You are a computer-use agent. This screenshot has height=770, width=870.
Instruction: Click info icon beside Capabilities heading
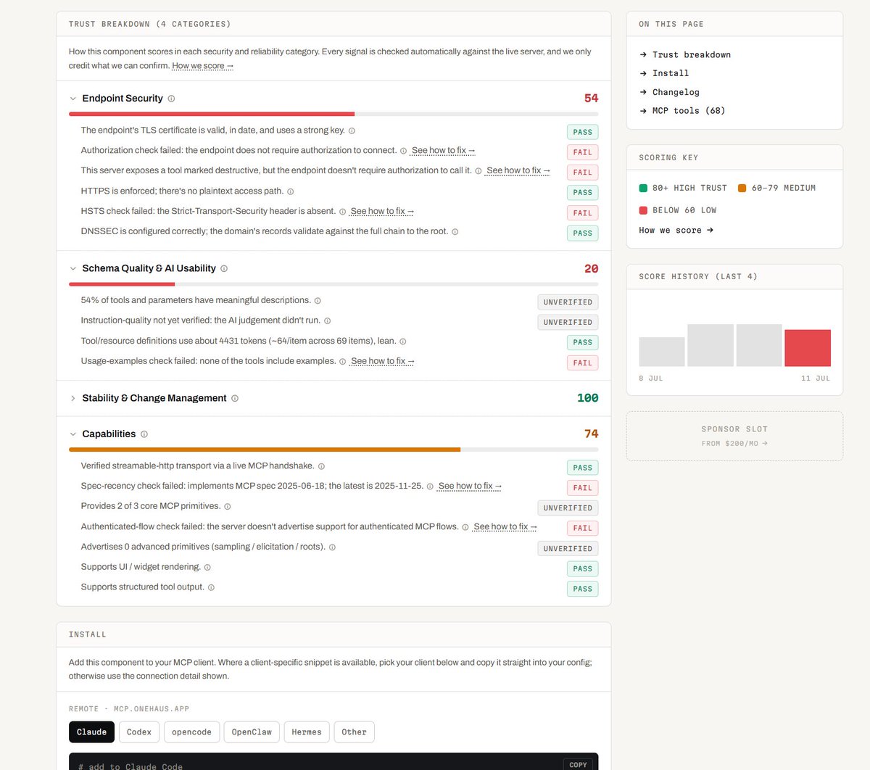point(144,434)
